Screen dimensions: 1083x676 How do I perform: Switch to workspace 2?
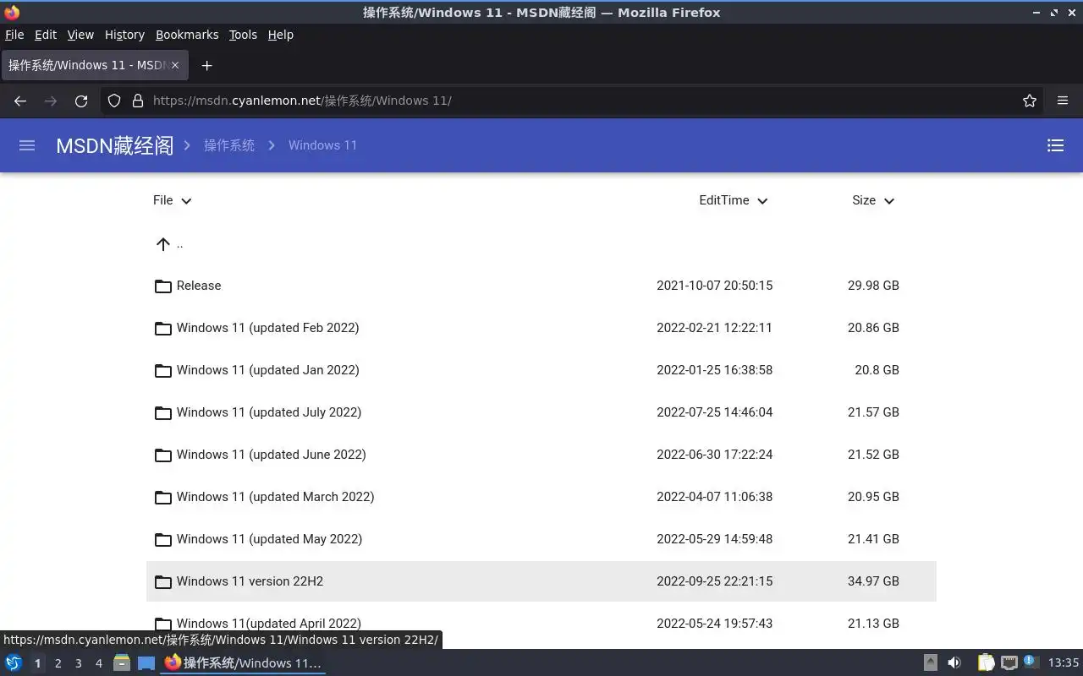[58, 663]
